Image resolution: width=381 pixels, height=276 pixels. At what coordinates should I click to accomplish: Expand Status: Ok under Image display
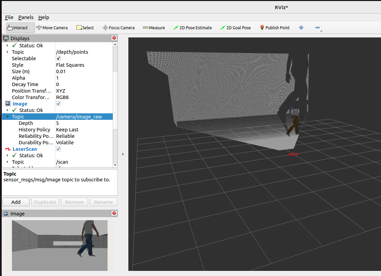[x=7, y=110]
